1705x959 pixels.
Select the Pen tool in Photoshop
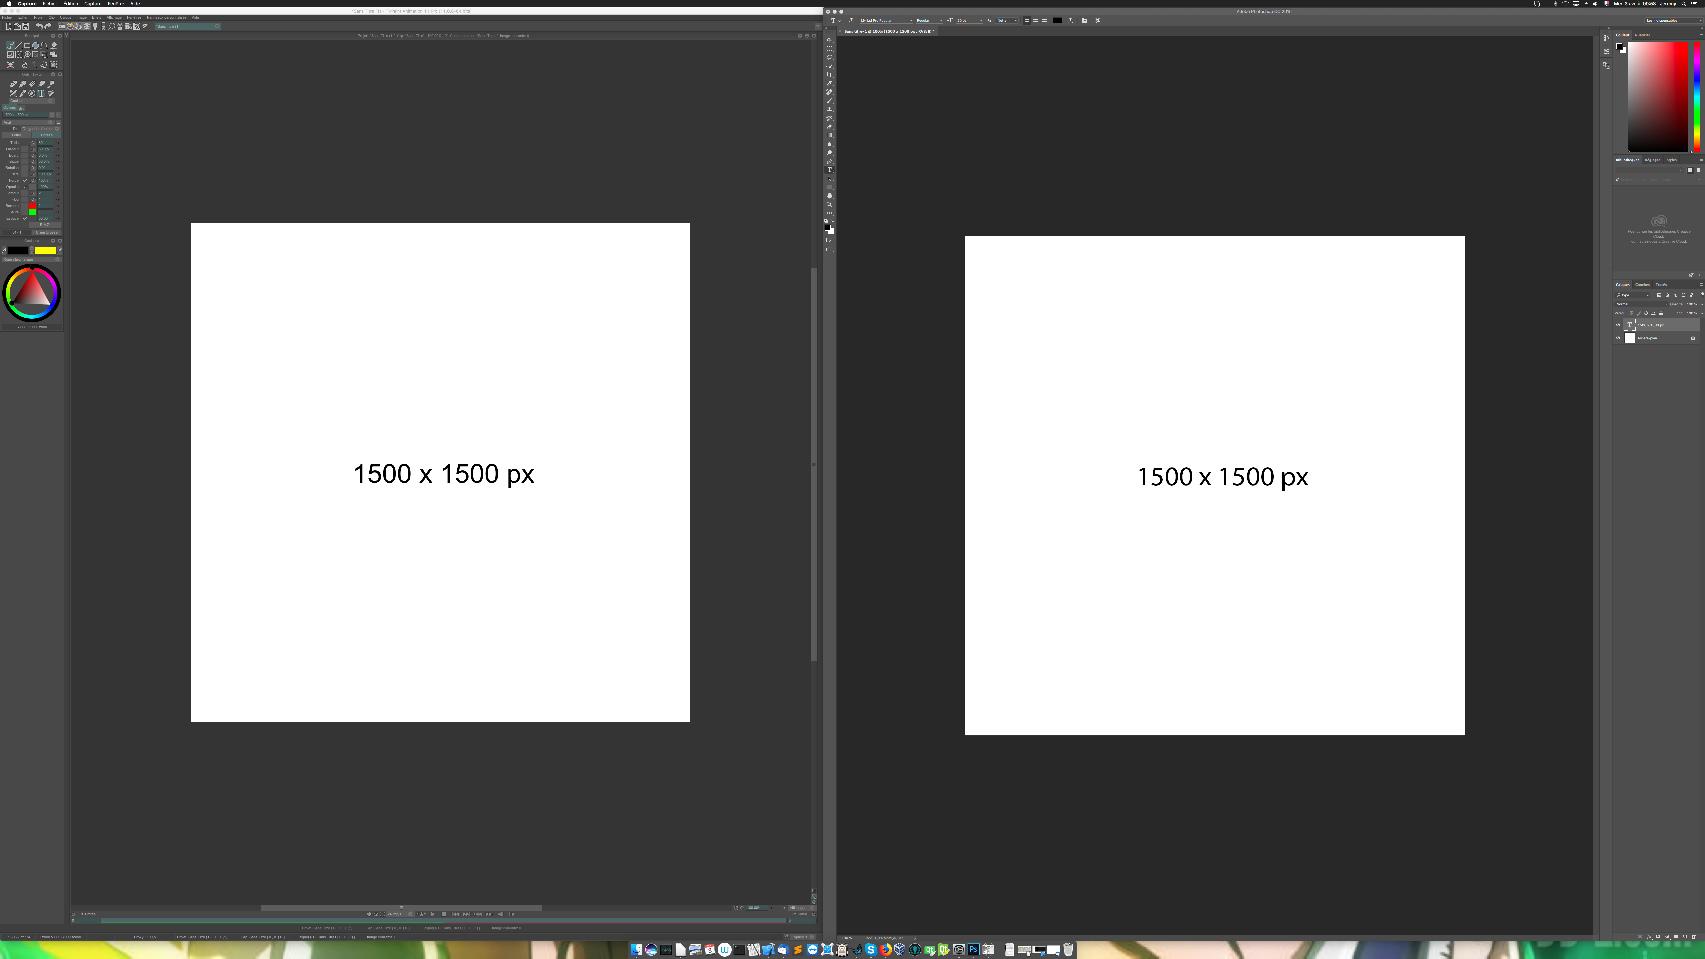(829, 161)
